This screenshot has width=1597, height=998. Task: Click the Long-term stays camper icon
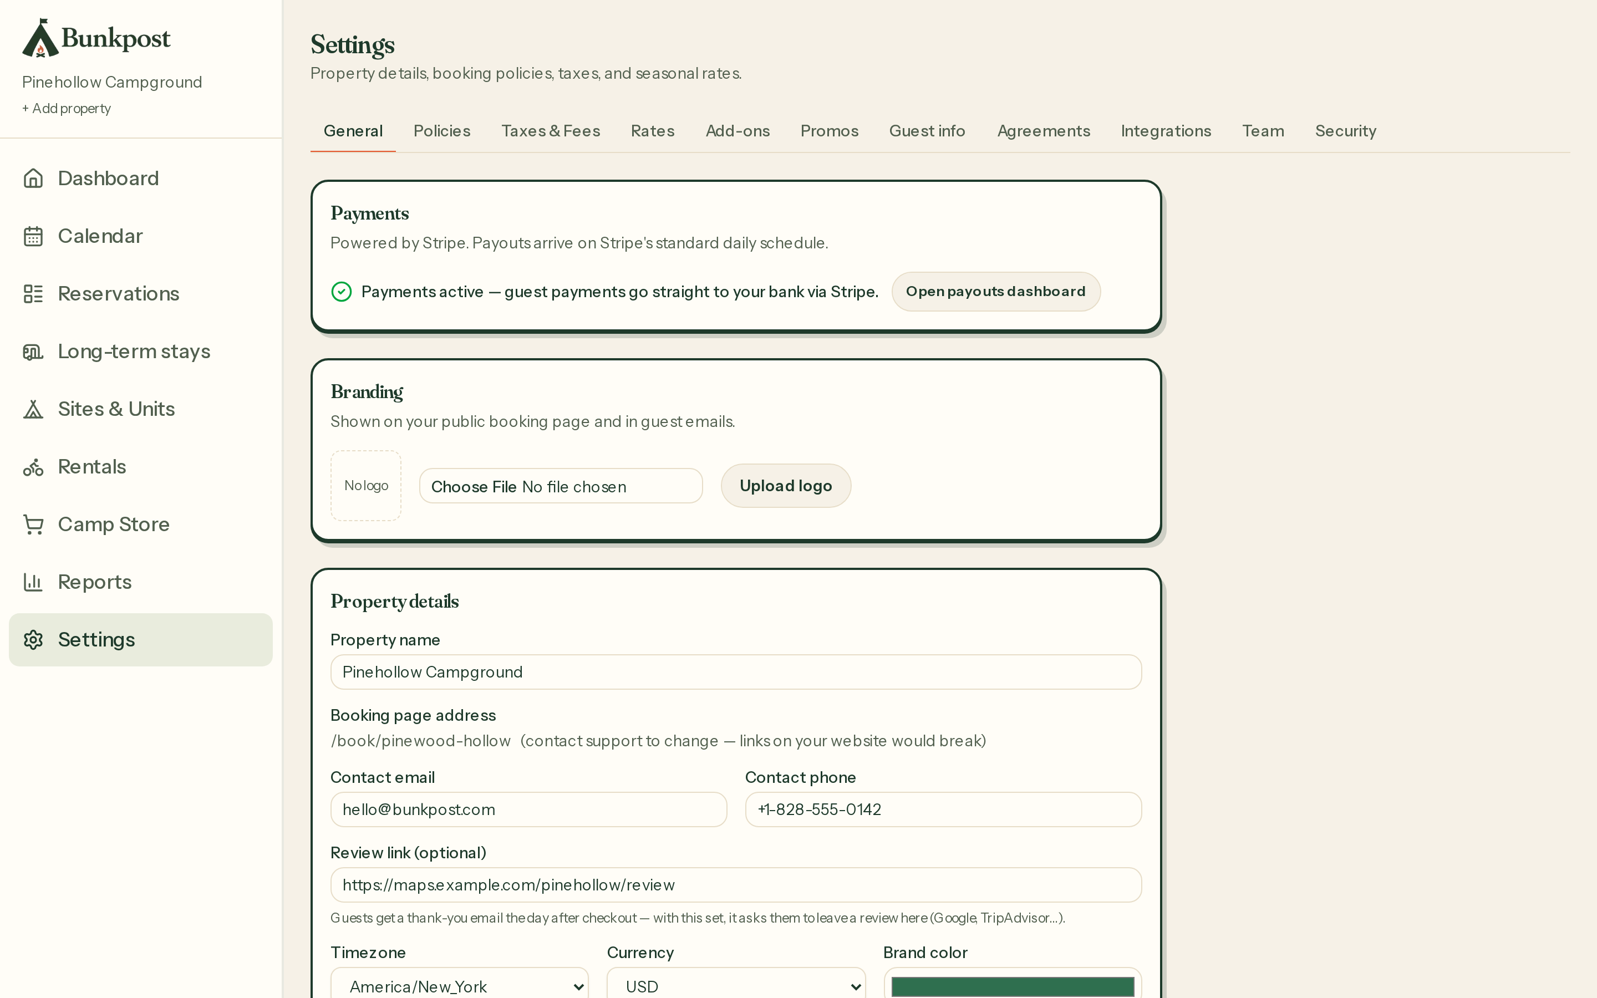[x=33, y=351]
